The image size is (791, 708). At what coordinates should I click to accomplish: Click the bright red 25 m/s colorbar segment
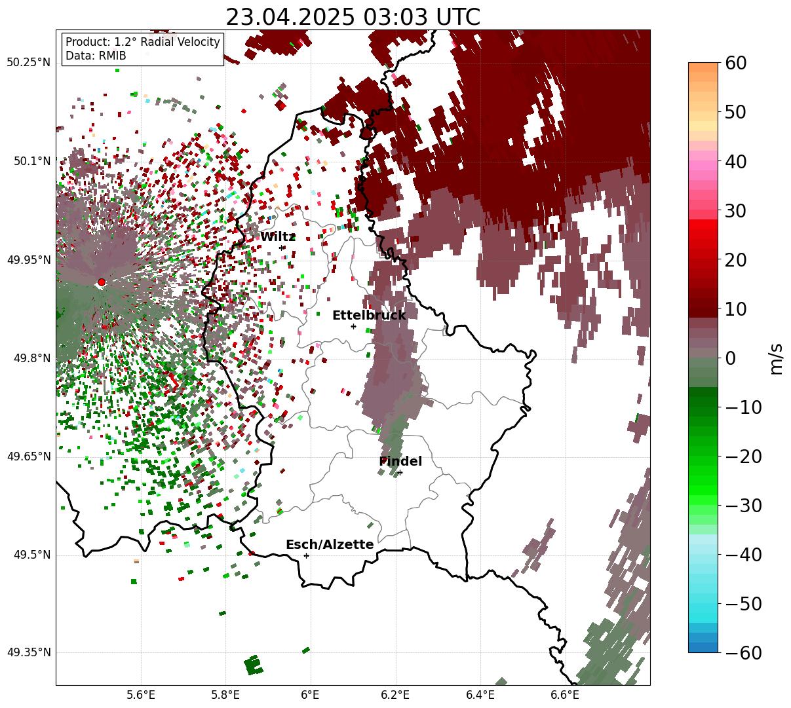pos(703,235)
